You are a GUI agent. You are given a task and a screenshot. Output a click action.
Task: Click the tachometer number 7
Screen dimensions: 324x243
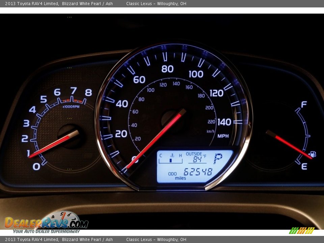[x=73, y=90]
